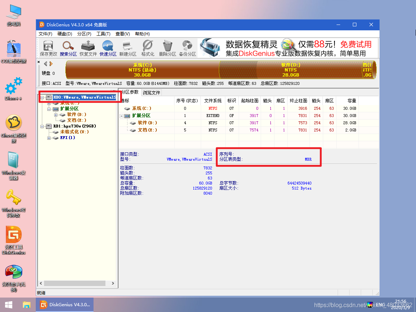416x312 pixels.
Task: Select DiskGenius taskbar button
Action: (x=65, y=304)
